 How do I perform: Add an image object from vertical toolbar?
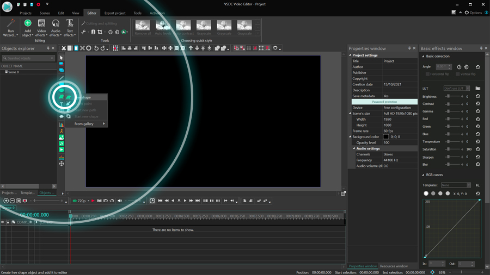61,137
